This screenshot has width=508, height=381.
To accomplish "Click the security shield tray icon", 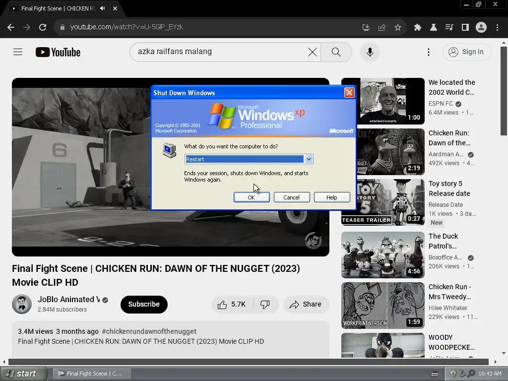I will pyautogui.click(x=453, y=374).
